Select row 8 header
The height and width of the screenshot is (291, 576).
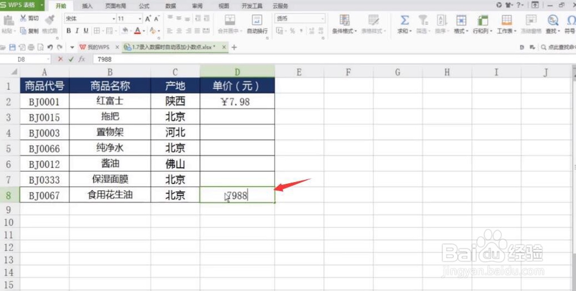[x=8, y=195]
